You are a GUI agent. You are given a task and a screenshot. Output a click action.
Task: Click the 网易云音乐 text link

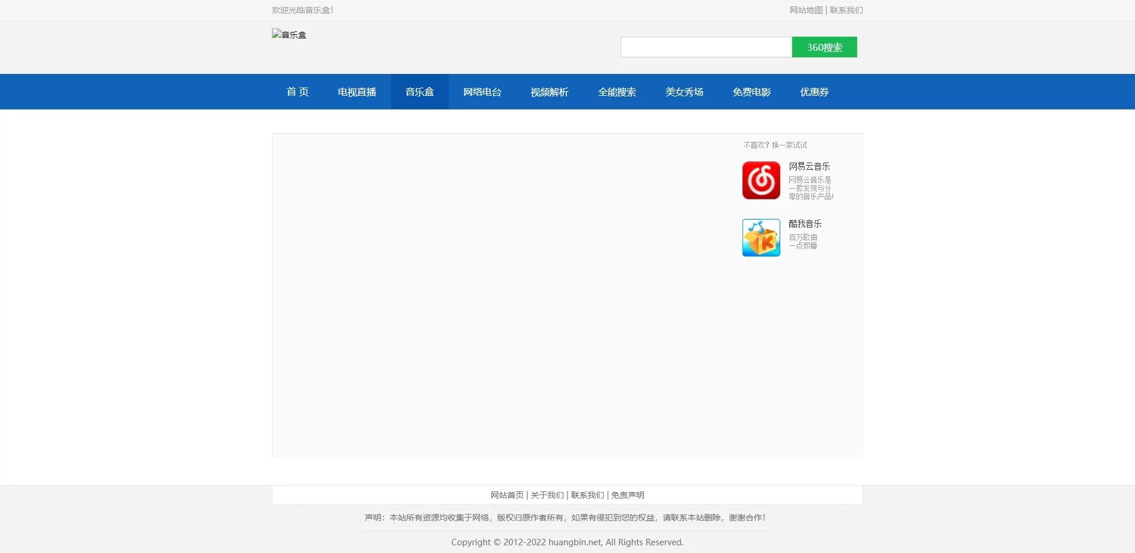coord(809,166)
